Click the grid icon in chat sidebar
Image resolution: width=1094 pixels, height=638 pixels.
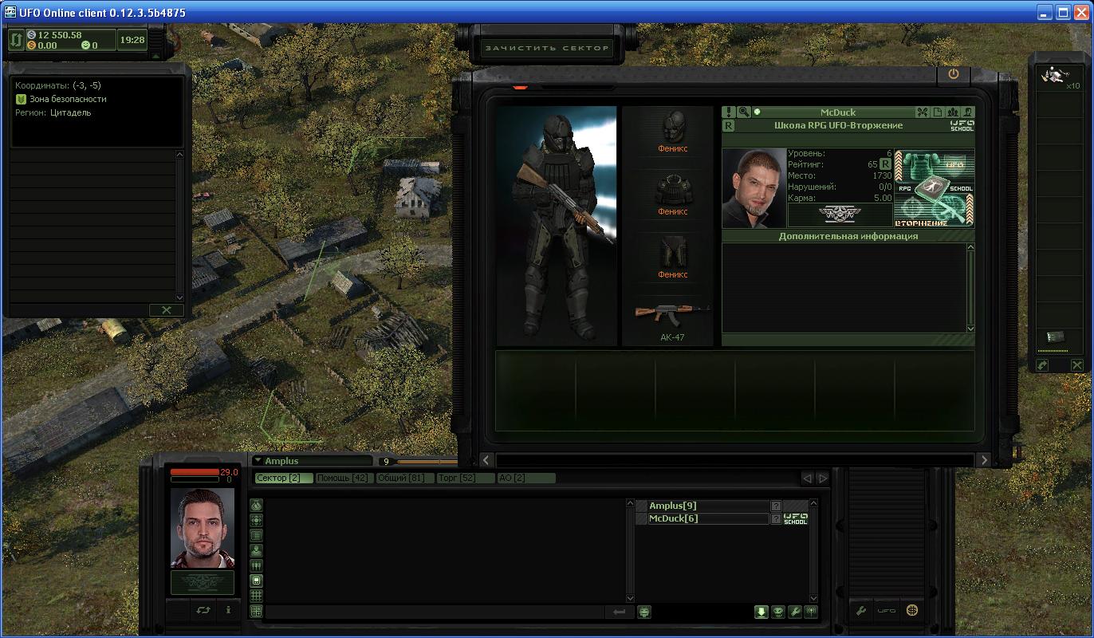pyautogui.click(x=256, y=596)
